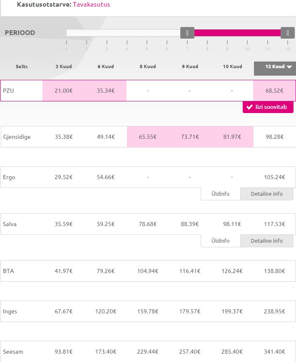Select Ergo 3 month price 29.52€
This screenshot has height=362, width=296.
[64, 177]
